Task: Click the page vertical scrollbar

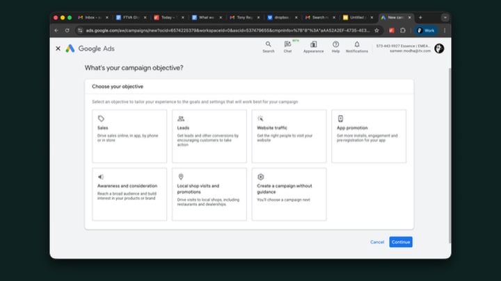Action: (x=450, y=155)
